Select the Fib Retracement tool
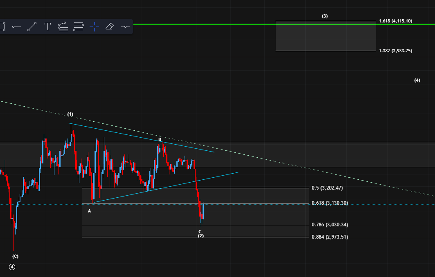Viewport: 435px width, 277px height. coord(79,27)
